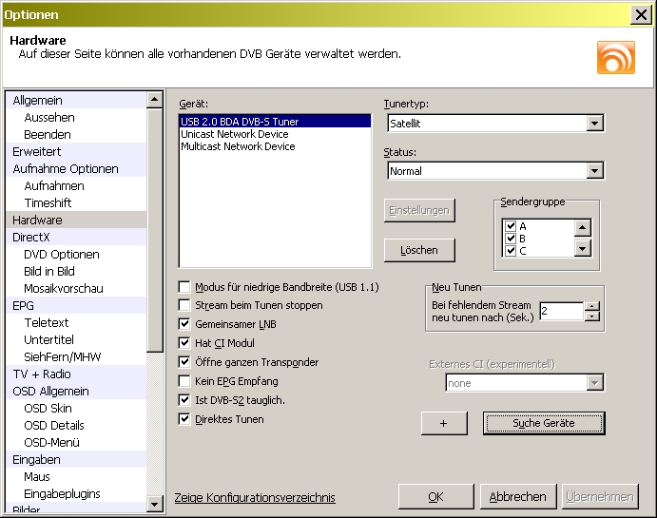Disable Direktes Tunen option
The height and width of the screenshot is (518, 657).
(x=184, y=419)
